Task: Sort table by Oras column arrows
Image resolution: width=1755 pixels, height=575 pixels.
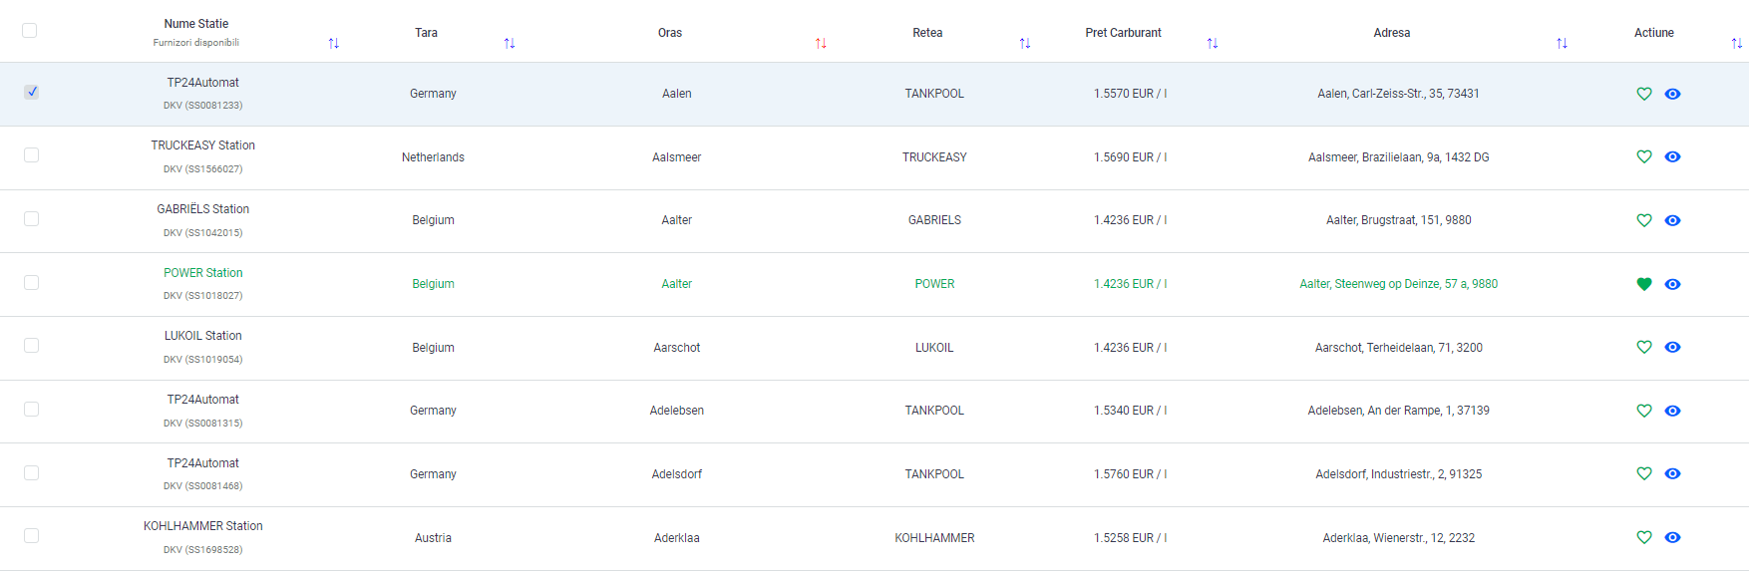Action: (821, 43)
